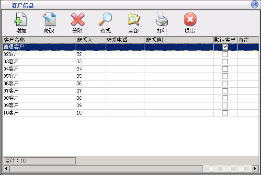The image size is (261, 175).
Task: Enable the default customer checkbox for 04客户
Action: point(225,69)
